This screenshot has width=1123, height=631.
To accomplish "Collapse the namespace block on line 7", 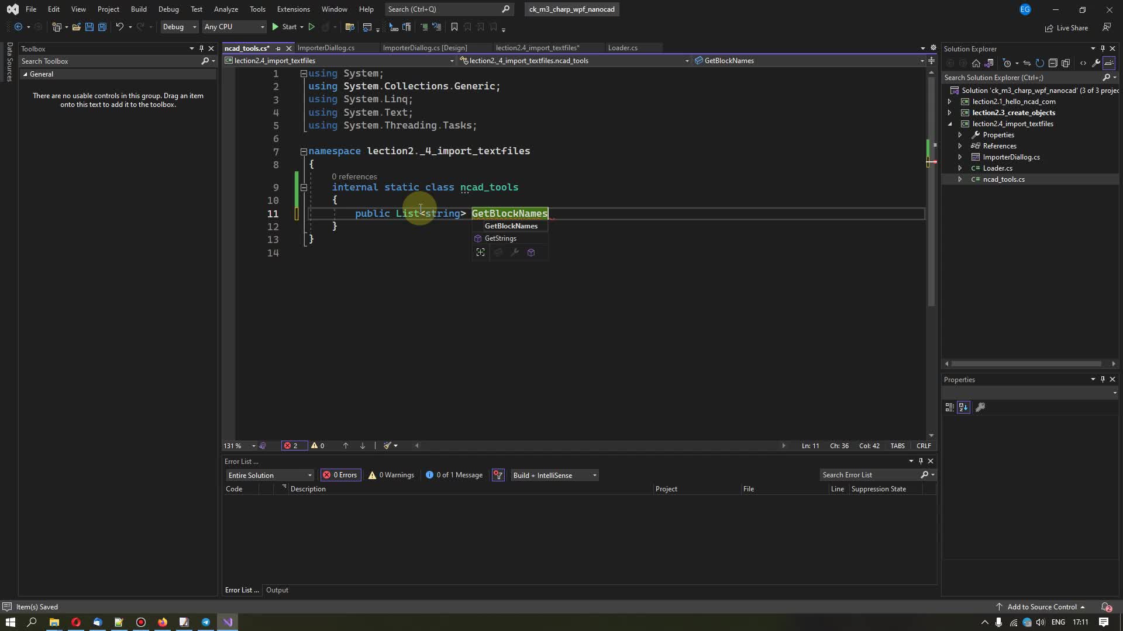I will click(304, 151).
